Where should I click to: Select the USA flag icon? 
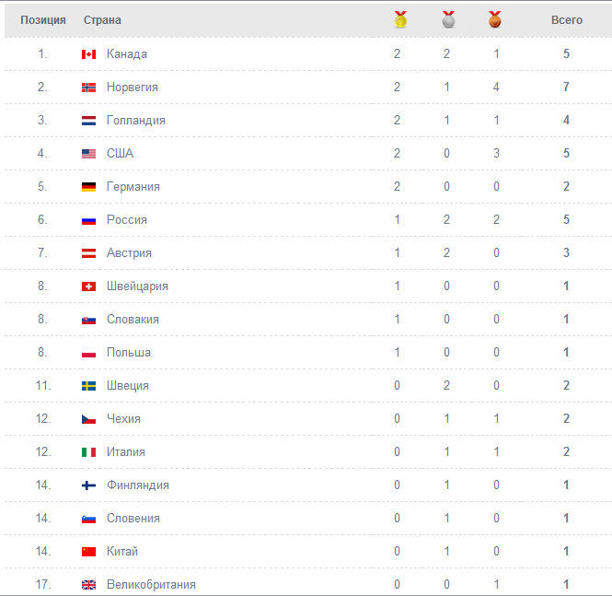pos(88,154)
